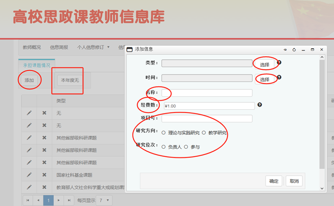334x206 pixels.
Task: Jump to the first page of results
Action: tap(28, 200)
